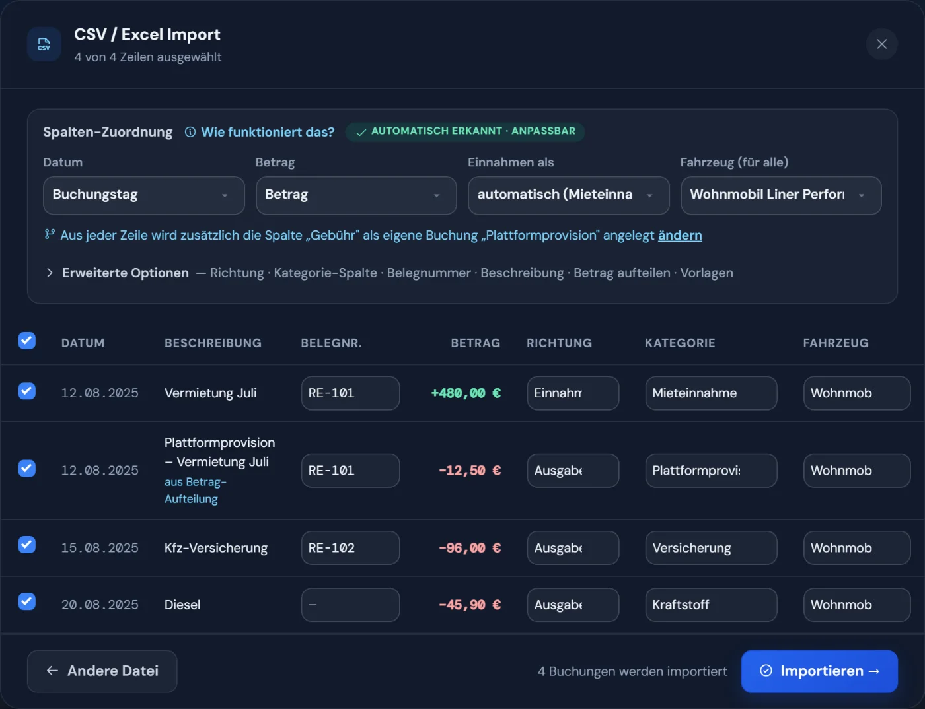
Task: Click the empty Belegnr. field in Diesel row
Action: [x=350, y=605]
